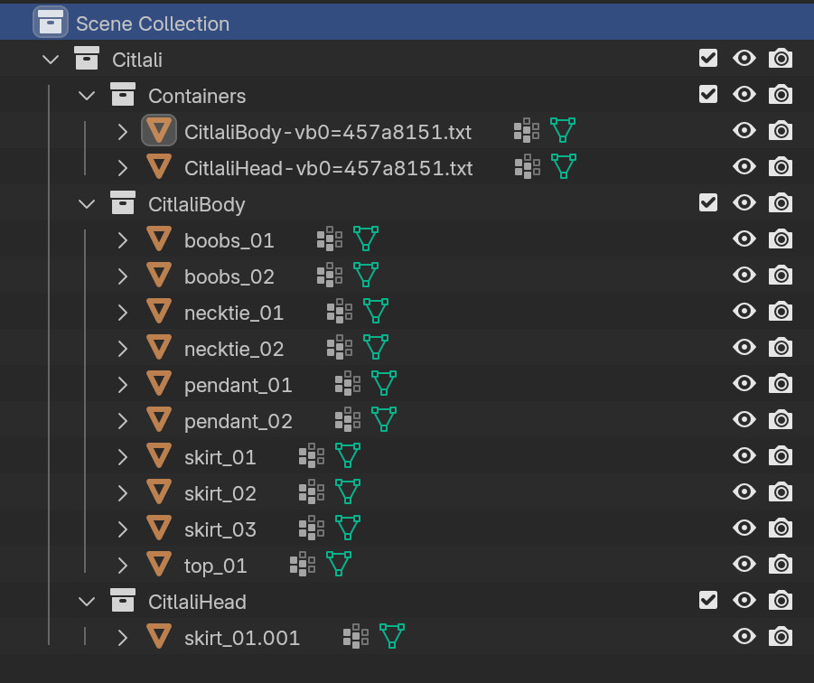Select the orange mesh icon for top_01

158,565
